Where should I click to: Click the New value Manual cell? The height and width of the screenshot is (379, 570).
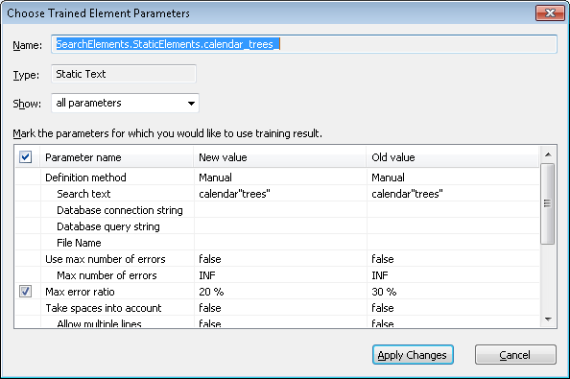tap(280, 178)
